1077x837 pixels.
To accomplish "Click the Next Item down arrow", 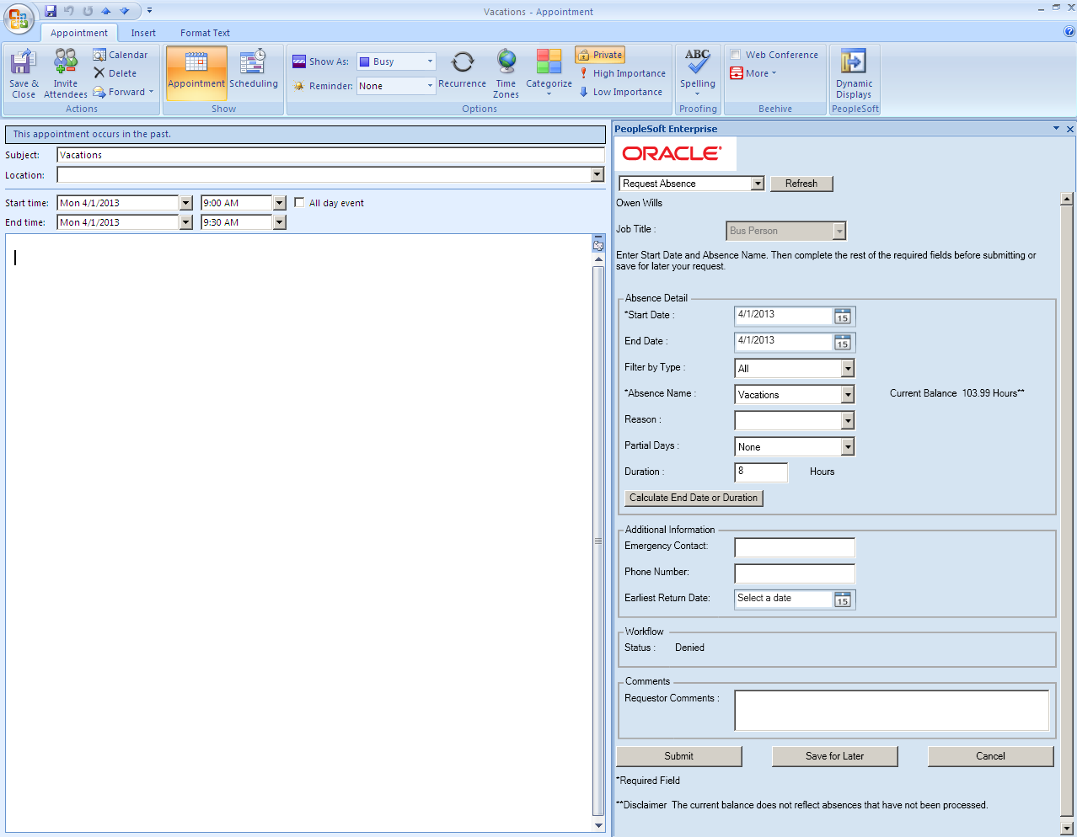I will coord(125,11).
